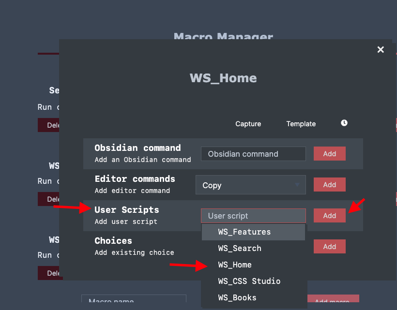397x310 pixels.
Task: Close the WS_Home macro dialog
Action: coord(381,49)
